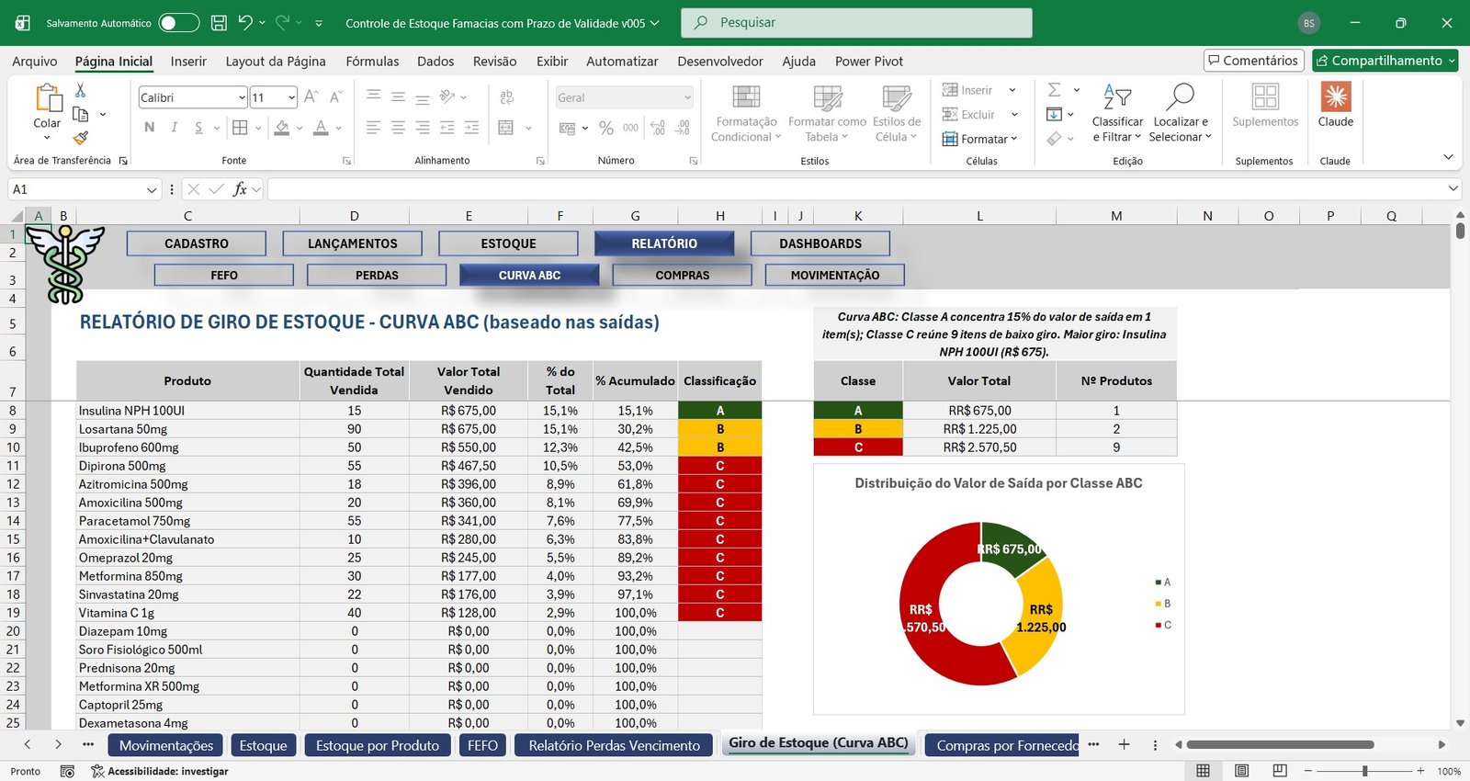1470x781 pixels.
Task: Click the AutoSum sigma icon
Action: point(1055,90)
